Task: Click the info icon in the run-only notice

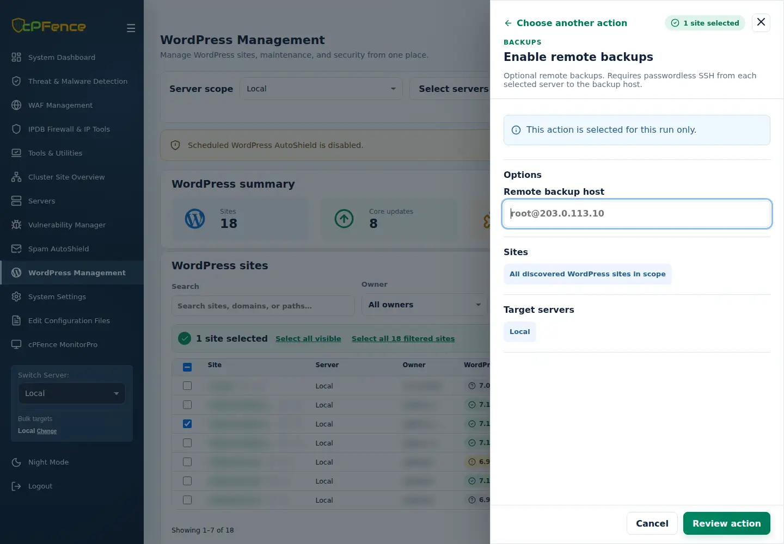Action: (x=515, y=130)
